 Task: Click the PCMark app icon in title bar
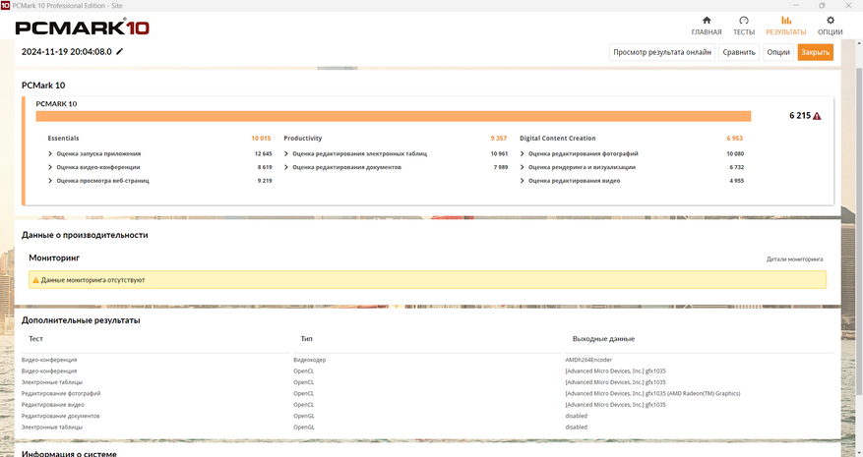[6, 6]
